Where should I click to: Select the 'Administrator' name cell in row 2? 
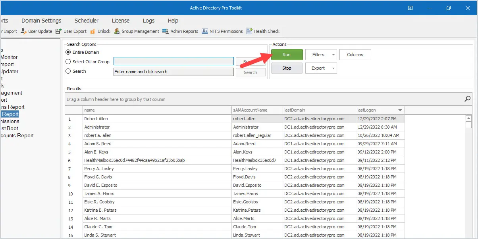point(157,127)
